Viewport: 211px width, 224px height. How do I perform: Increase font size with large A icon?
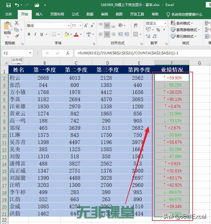86,26
